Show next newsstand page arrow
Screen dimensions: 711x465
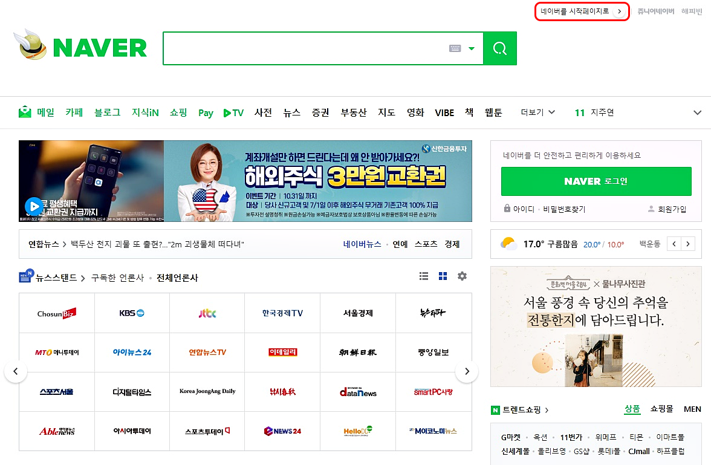click(x=467, y=371)
